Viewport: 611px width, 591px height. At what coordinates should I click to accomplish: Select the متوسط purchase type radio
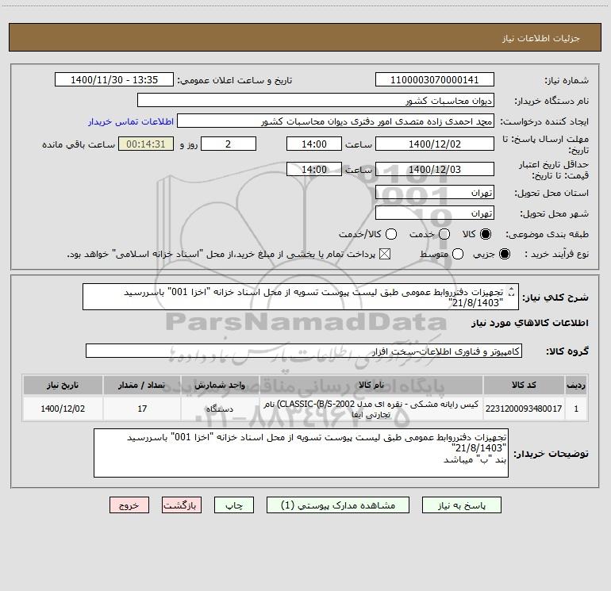coord(458,254)
